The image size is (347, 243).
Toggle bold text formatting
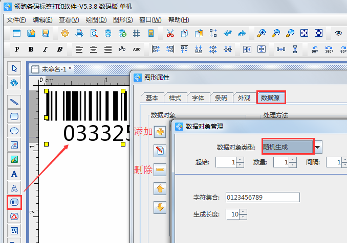point(31,50)
